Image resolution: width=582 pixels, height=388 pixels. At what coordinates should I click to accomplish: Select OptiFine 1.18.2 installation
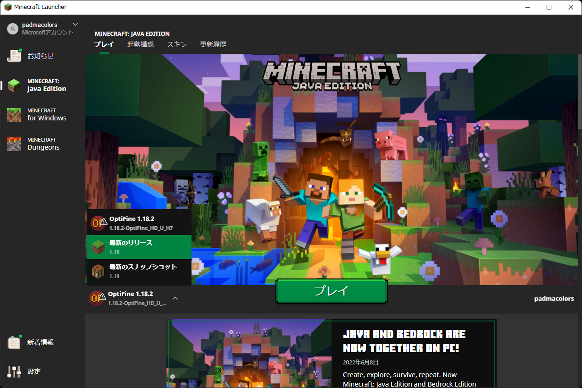(x=139, y=223)
